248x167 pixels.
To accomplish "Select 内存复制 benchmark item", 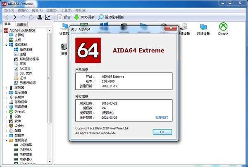I will pyautogui.click(x=23, y=154).
